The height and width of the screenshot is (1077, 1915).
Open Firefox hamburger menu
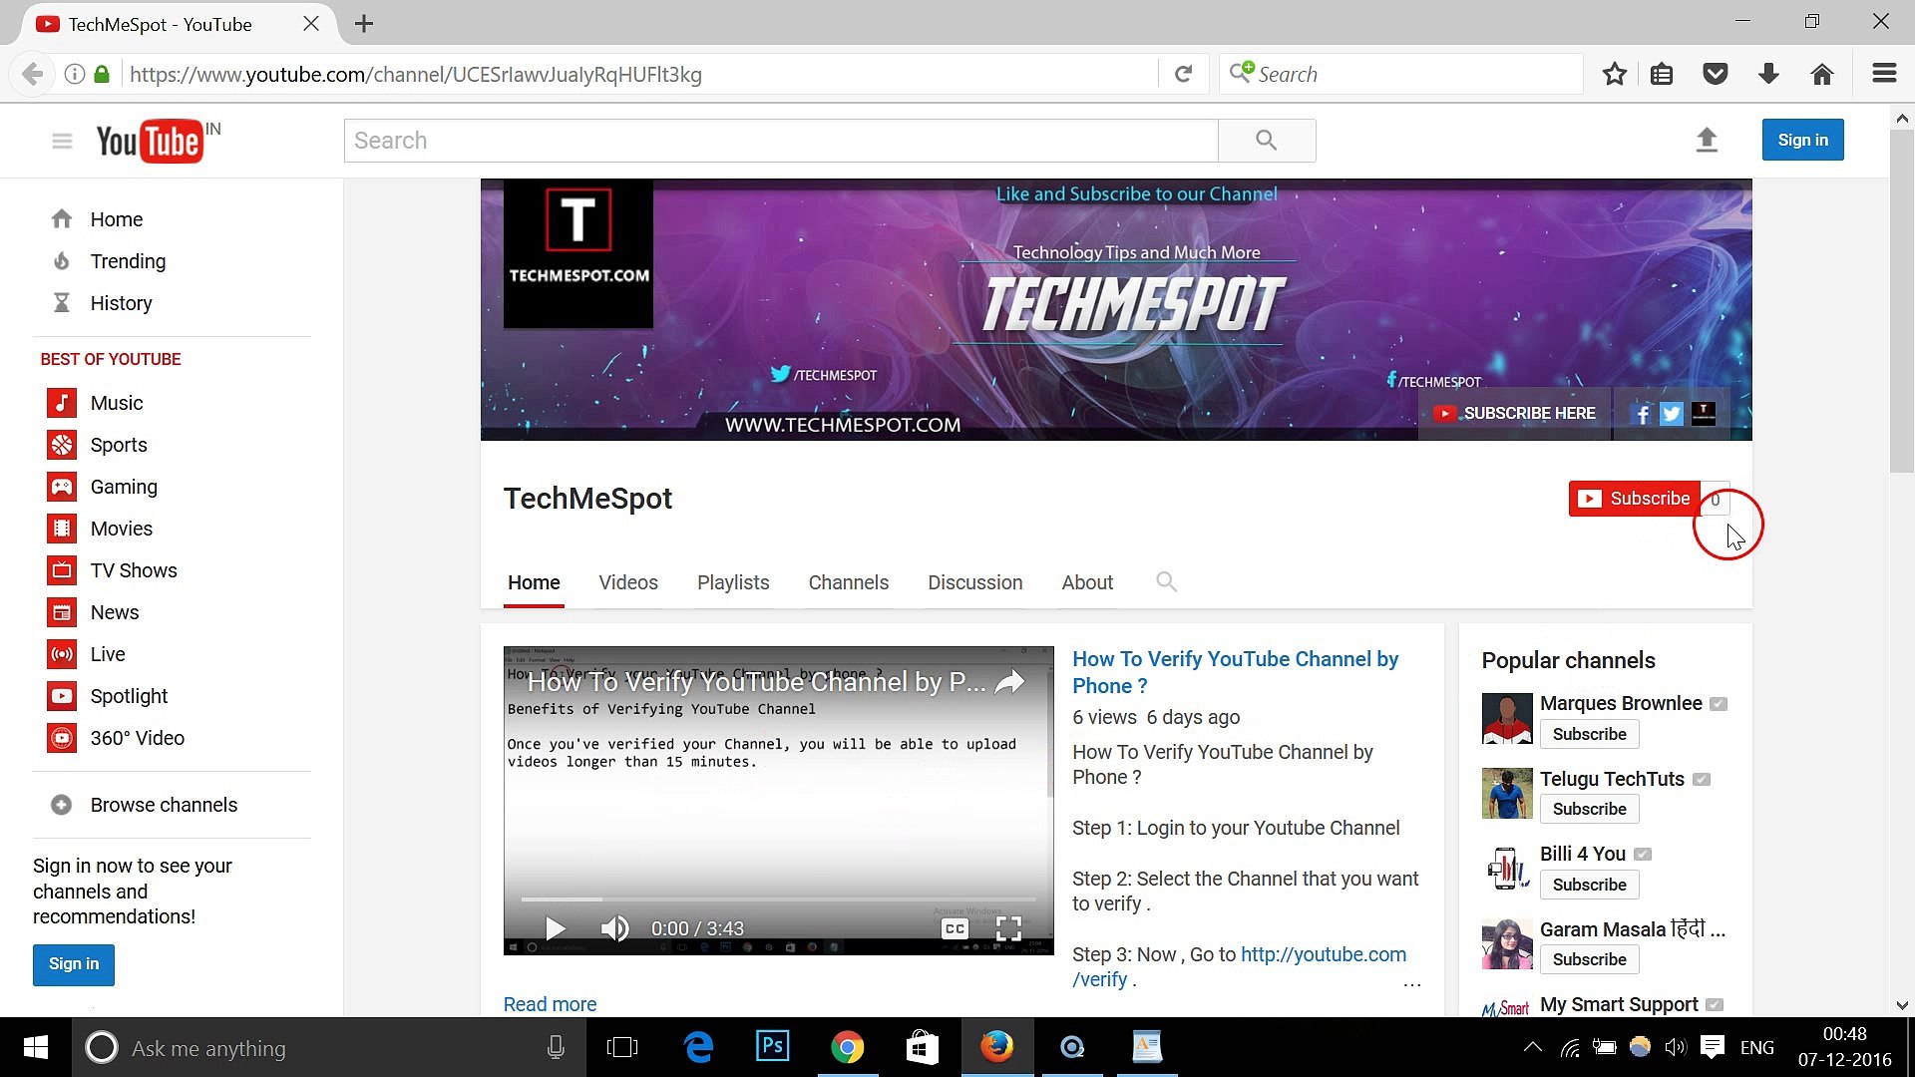coord(1883,74)
